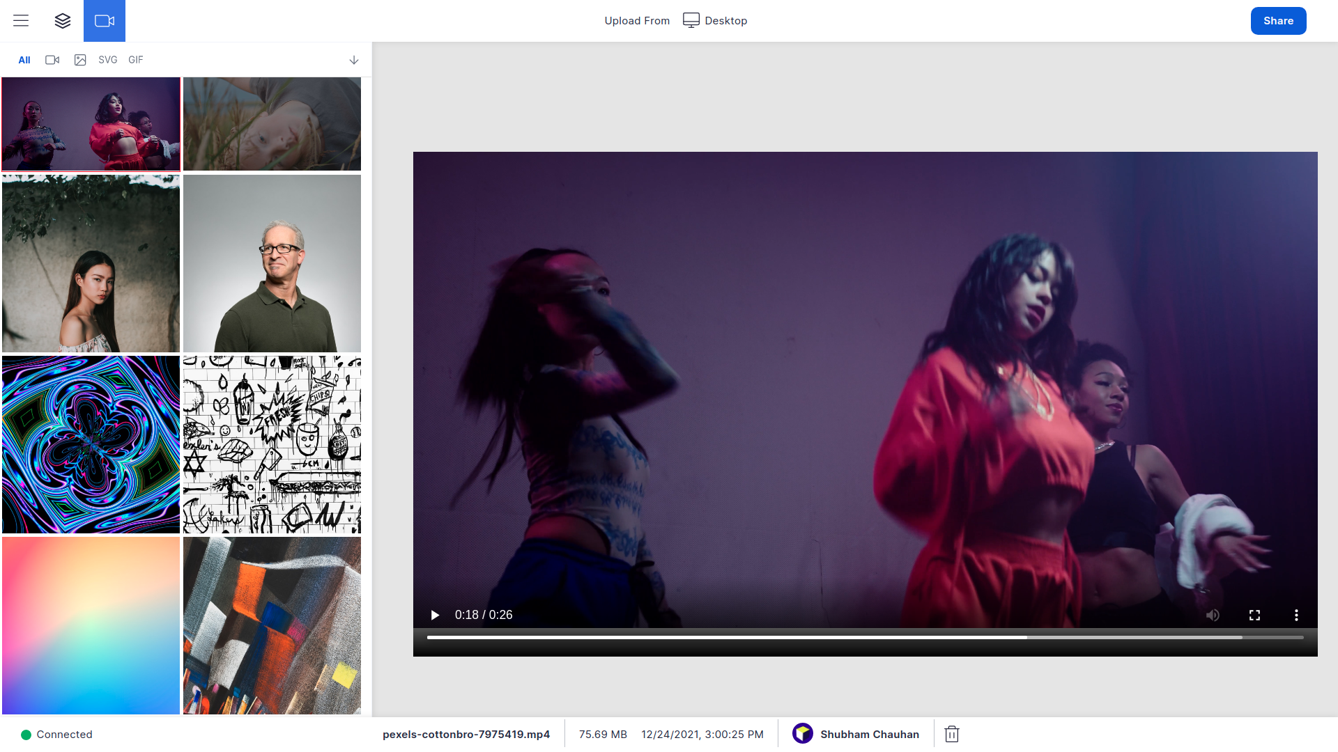Open the layers stack panel
The height and width of the screenshot is (752, 1338).
[x=63, y=21]
